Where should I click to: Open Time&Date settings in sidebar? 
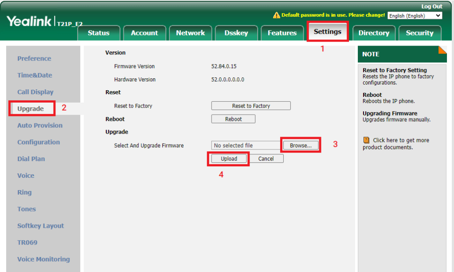coord(35,75)
